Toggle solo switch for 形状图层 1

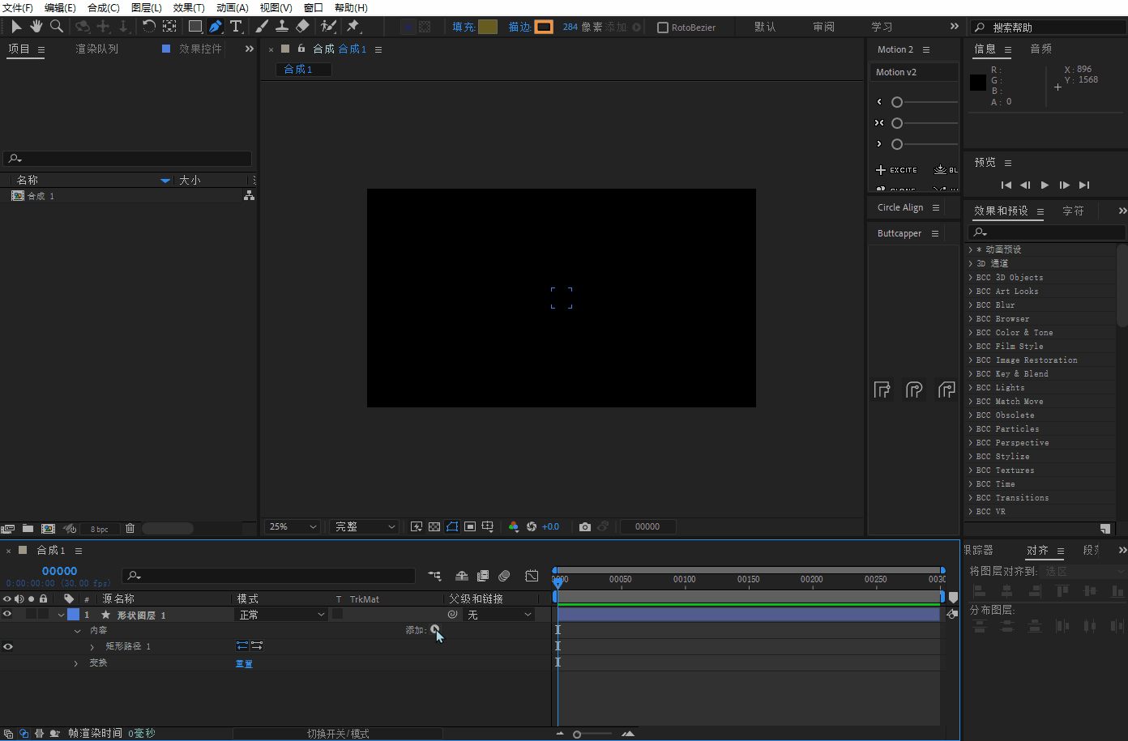(31, 615)
